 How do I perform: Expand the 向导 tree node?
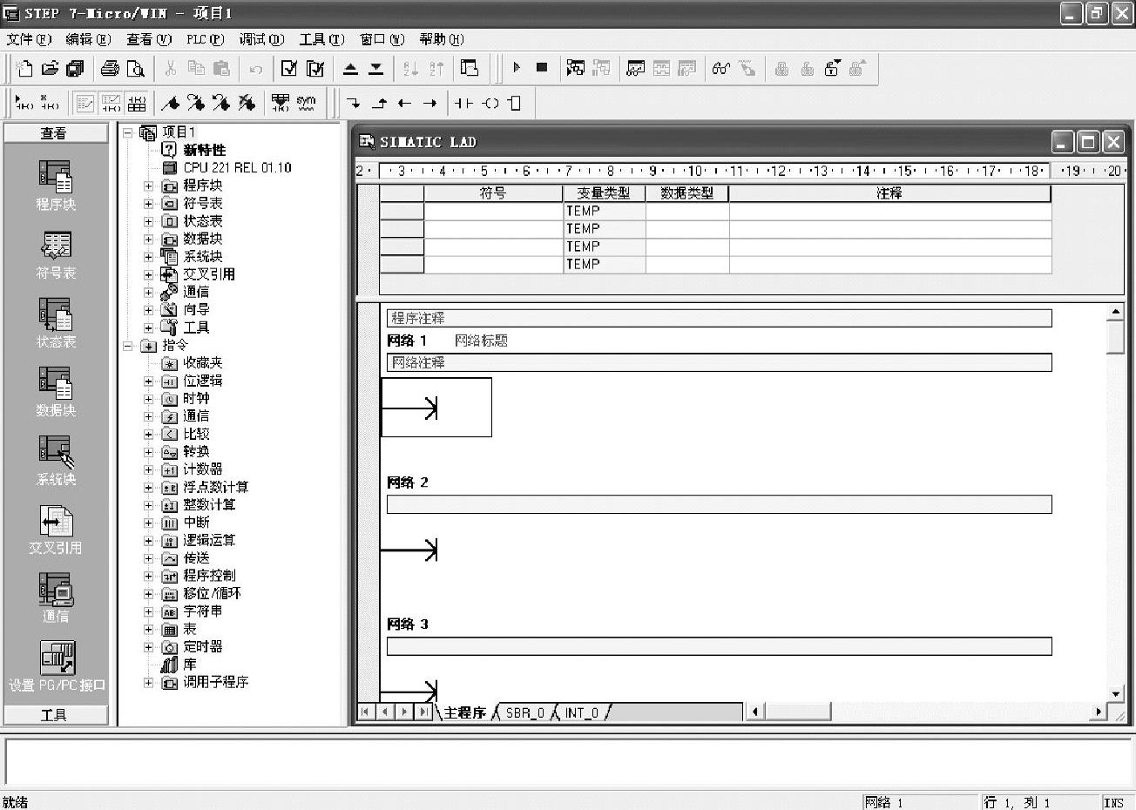[x=148, y=309]
